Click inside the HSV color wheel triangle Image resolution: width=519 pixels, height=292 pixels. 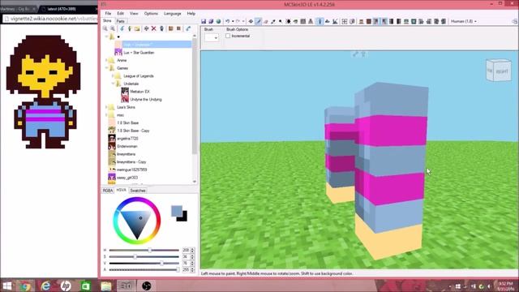point(137,220)
